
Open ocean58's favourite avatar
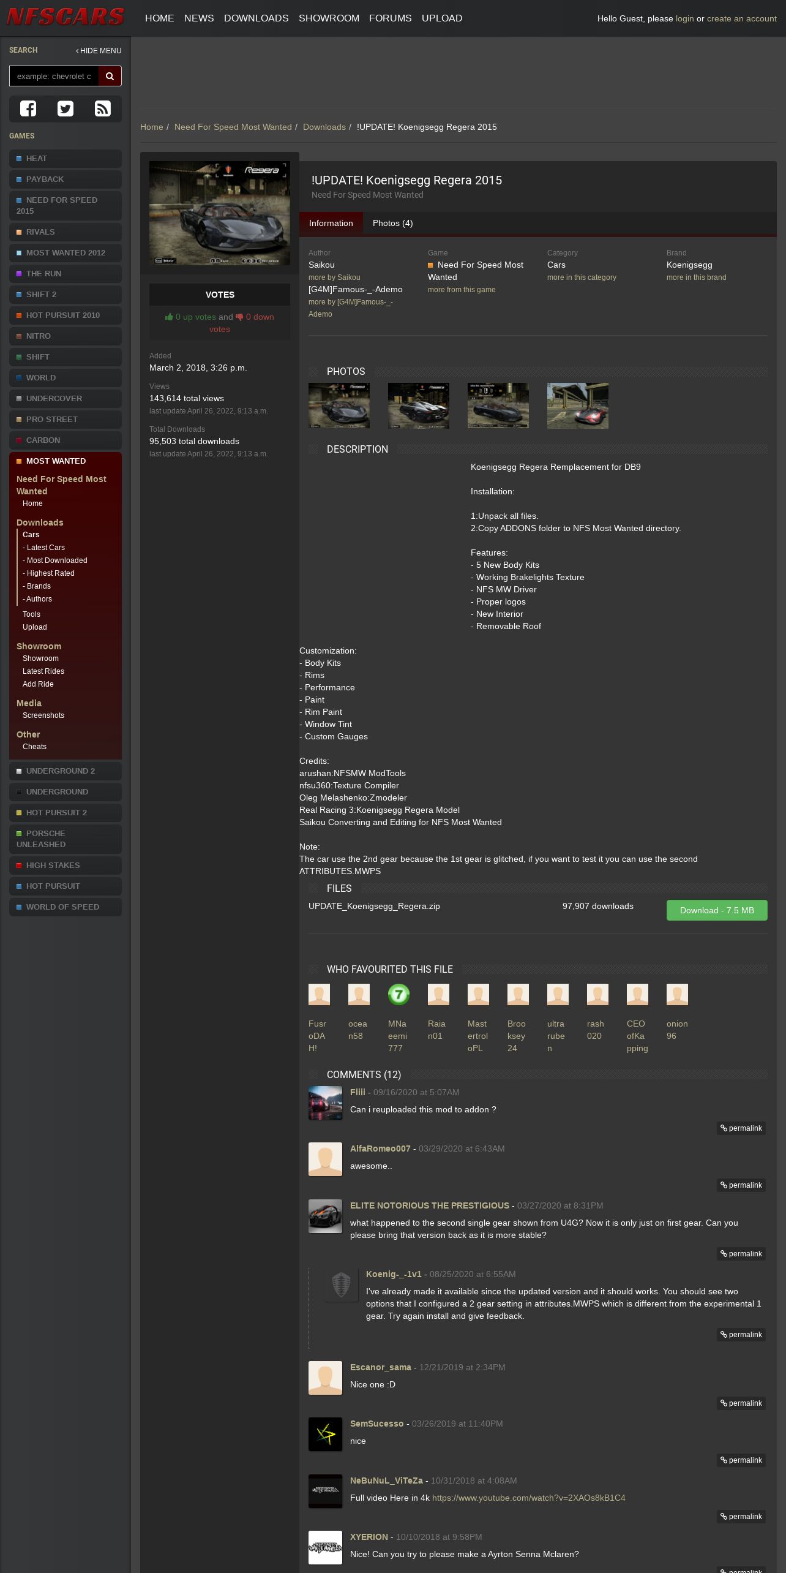click(359, 994)
